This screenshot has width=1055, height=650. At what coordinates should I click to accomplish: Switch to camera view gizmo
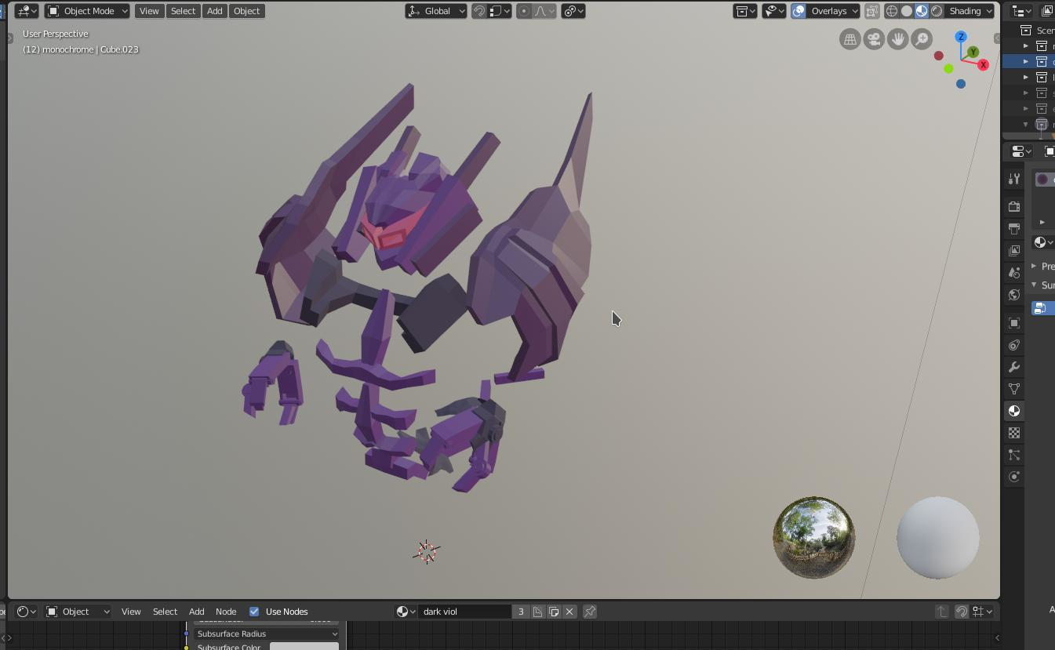pyautogui.click(x=874, y=39)
